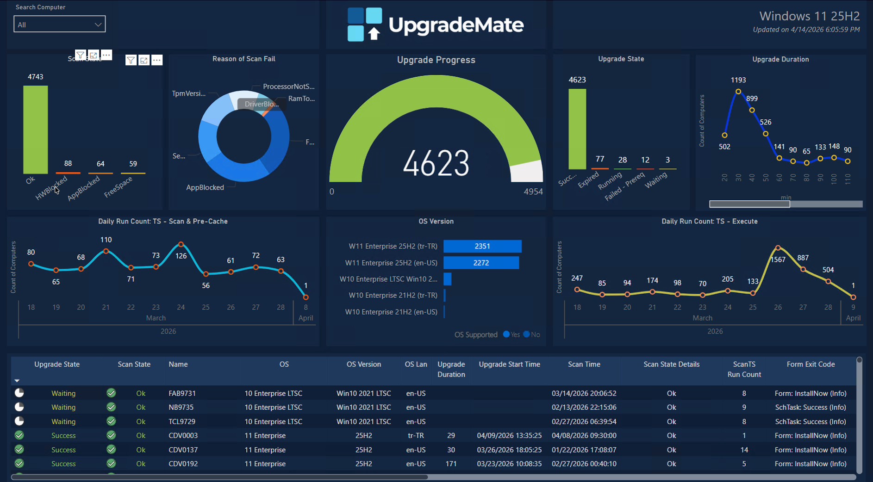873x482 pixels.
Task: Sort table by Form Exit Code column
Action: [x=811, y=365]
